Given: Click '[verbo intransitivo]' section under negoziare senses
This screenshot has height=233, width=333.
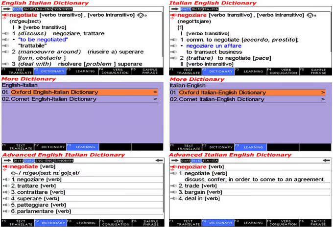Looking at the screenshot, I should 210,64.
